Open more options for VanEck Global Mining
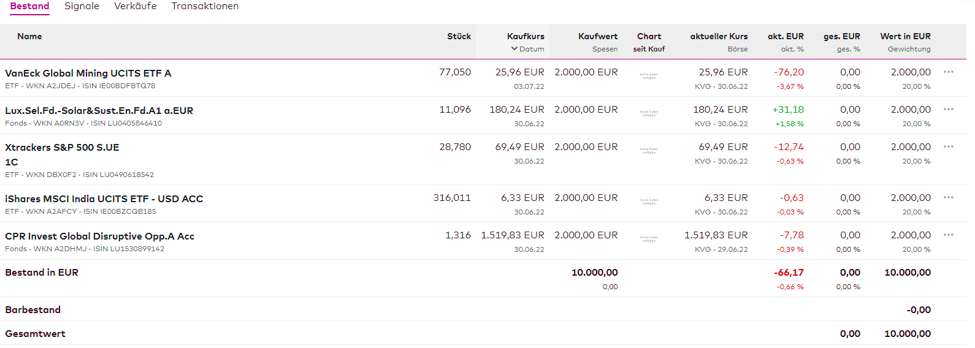 tap(948, 72)
